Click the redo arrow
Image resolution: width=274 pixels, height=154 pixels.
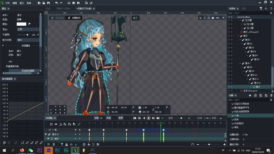point(61,3)
